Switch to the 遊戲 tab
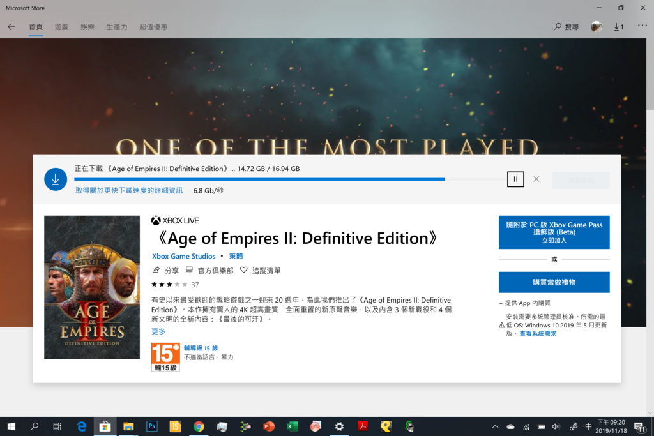Image resolution: width=654 pixels, height=436 pixels. (x=61, y=27)
